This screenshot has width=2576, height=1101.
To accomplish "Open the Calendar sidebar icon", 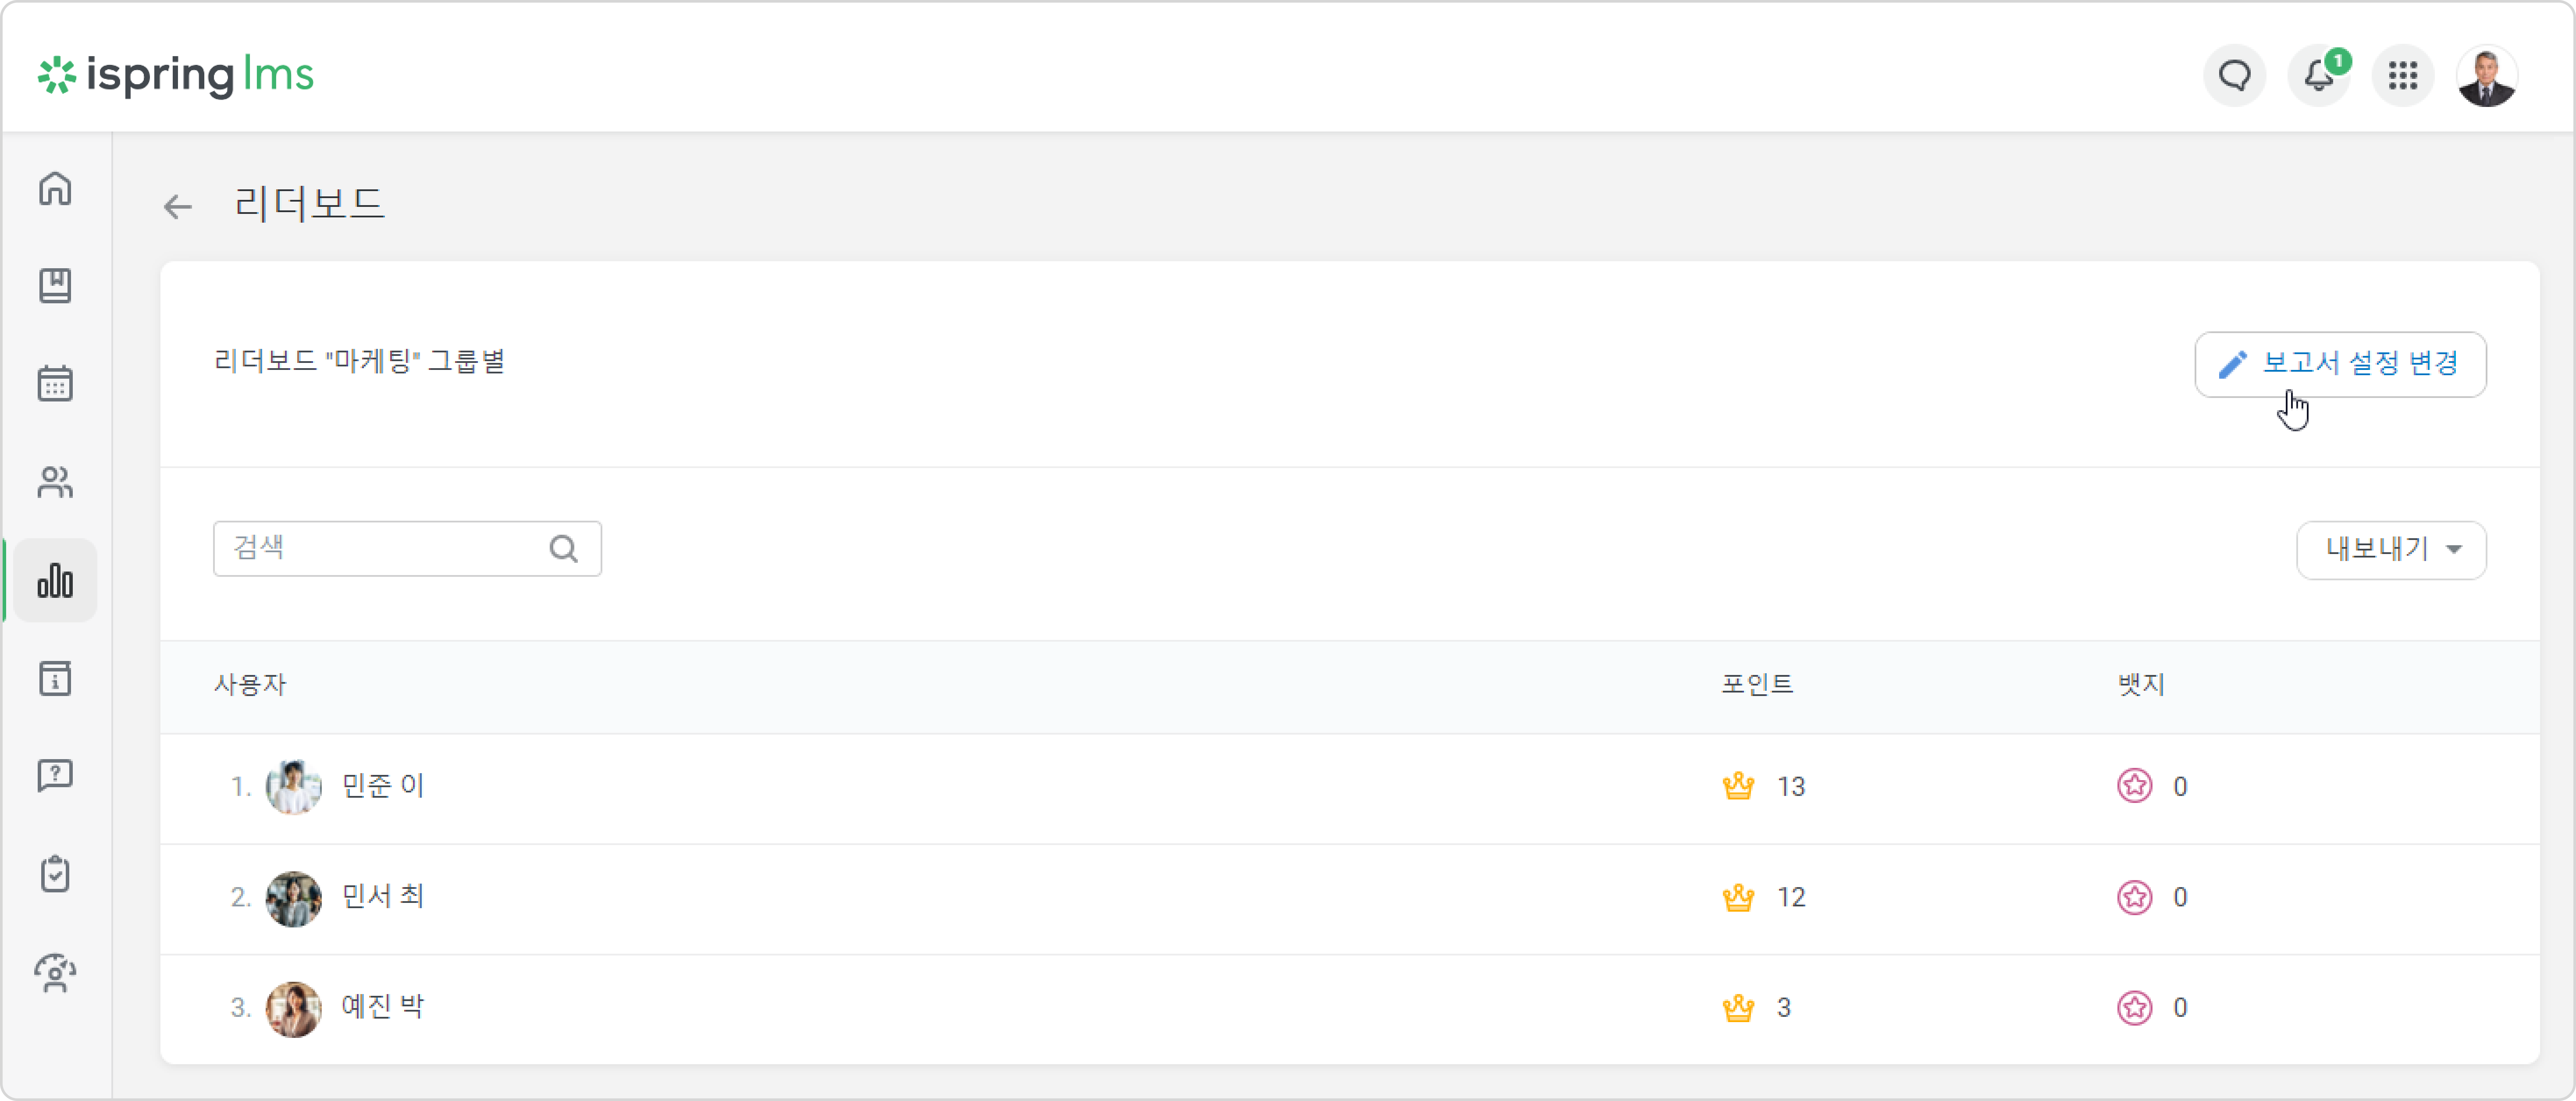I will (55, 384).
